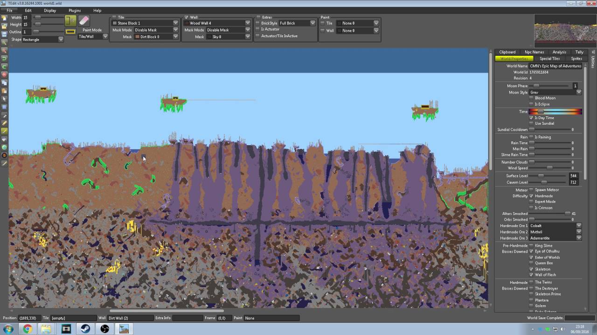Click the yellow outline rectangle icon
This screenshot has height=335, width=597.
pos(70,32)
